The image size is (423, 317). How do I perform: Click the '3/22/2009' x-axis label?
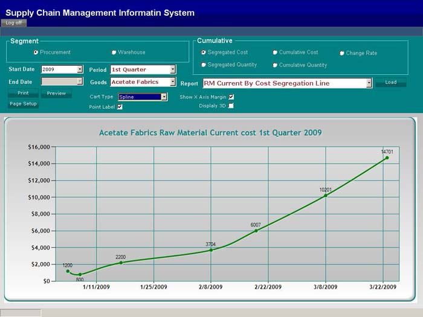383,287
